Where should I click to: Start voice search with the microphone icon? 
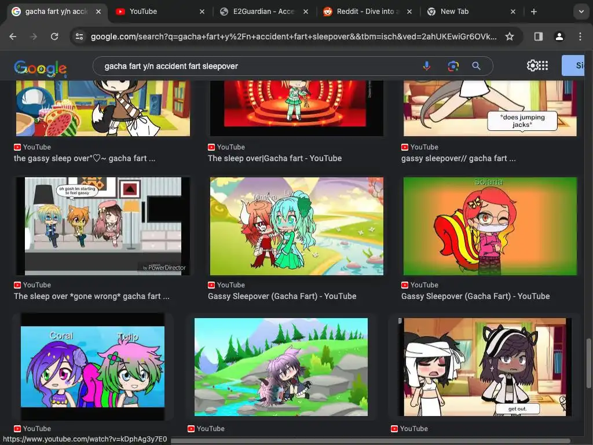pos(427,66)
